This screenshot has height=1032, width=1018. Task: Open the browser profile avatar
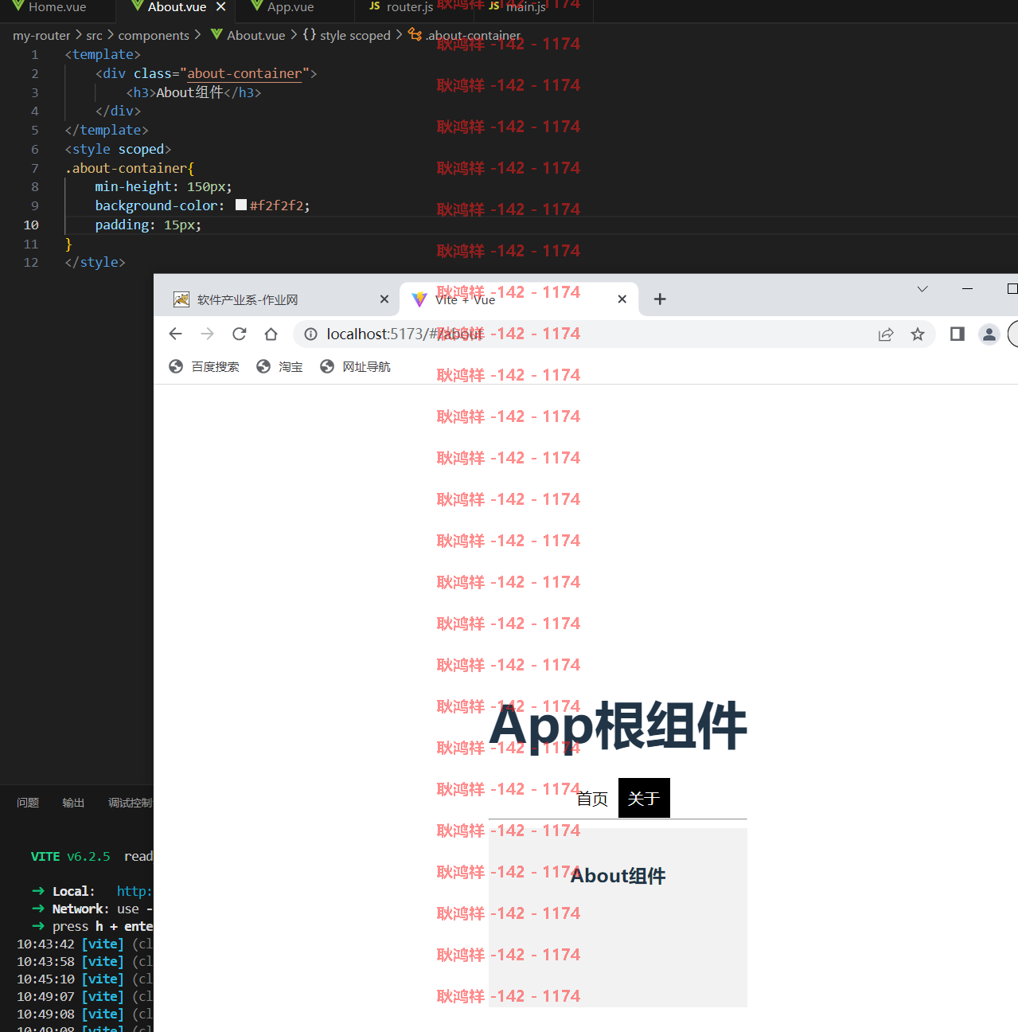click(x=989, y=334)
